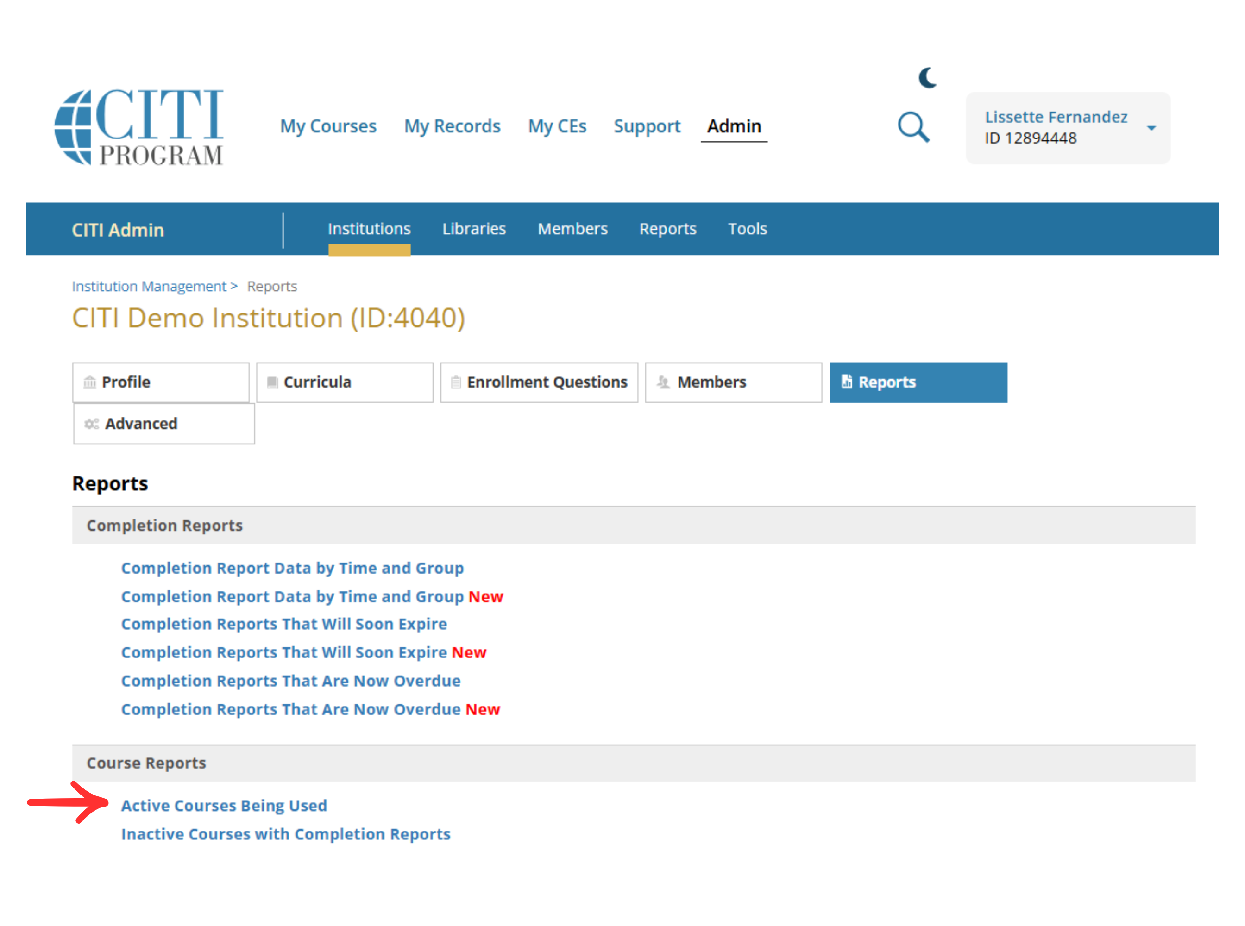
Task: Open the Curricula tab button
Action: point(344,382)
